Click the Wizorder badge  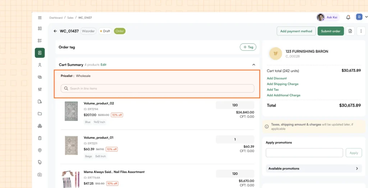coord(88,31)
